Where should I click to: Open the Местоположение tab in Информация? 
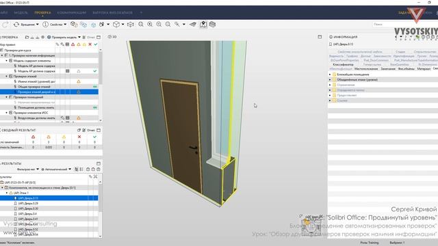tap(366, 69)
